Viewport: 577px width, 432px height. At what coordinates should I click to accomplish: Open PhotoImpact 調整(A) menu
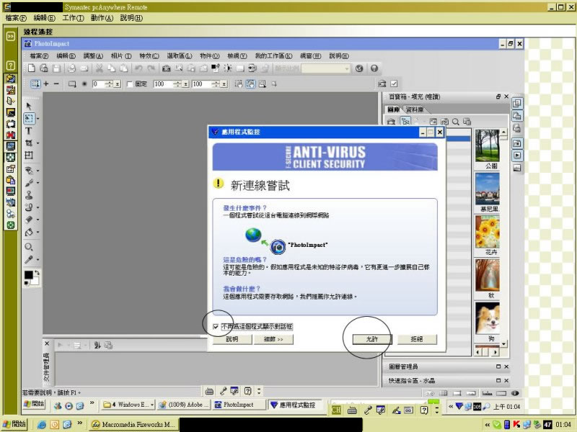[93, 56]
